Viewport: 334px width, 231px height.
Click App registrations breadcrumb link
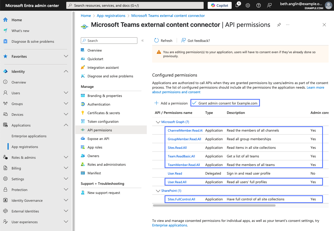coord(111,16)
